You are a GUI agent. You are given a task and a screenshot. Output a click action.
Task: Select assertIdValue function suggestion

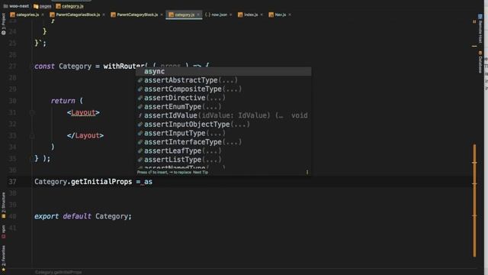click(223, 115)
